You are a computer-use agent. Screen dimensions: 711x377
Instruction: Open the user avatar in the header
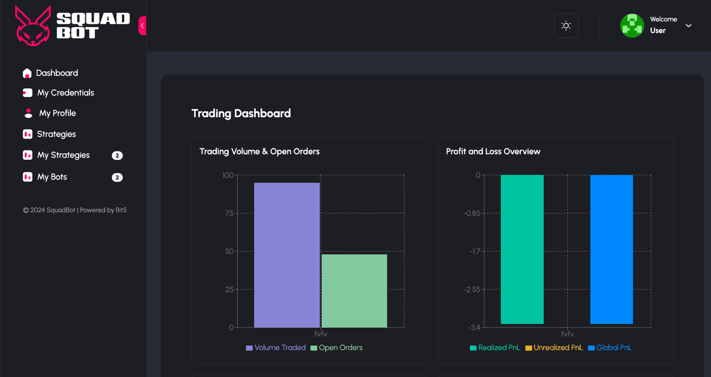tap(632, 25)
